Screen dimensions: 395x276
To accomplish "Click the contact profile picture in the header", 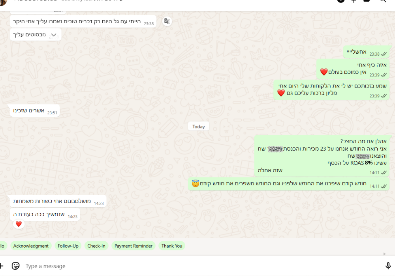I will click(3, 2).
